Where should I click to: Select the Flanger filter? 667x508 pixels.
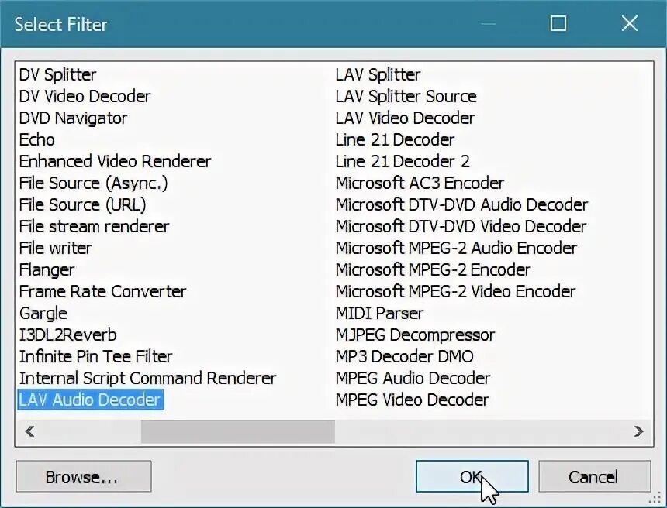click(x=47, y=269)
